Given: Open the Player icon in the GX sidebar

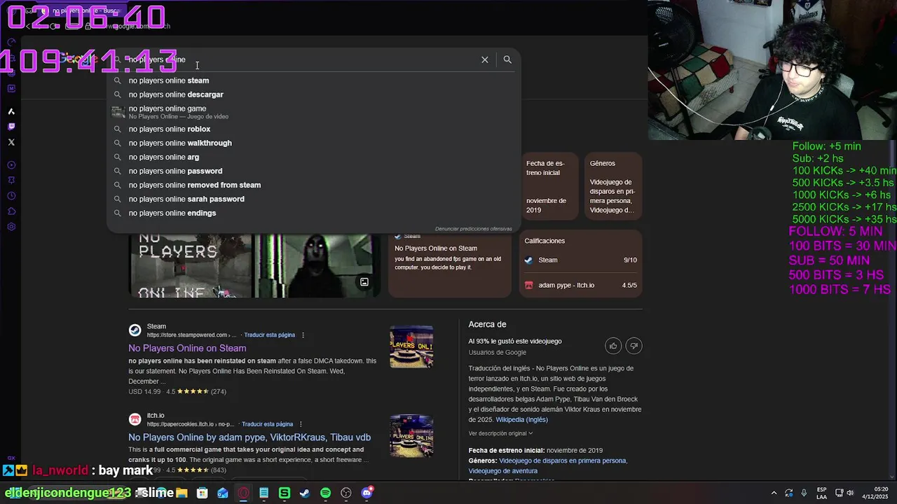Looking at the screenshot, I should pyautogui.click(x=11, y=165).
